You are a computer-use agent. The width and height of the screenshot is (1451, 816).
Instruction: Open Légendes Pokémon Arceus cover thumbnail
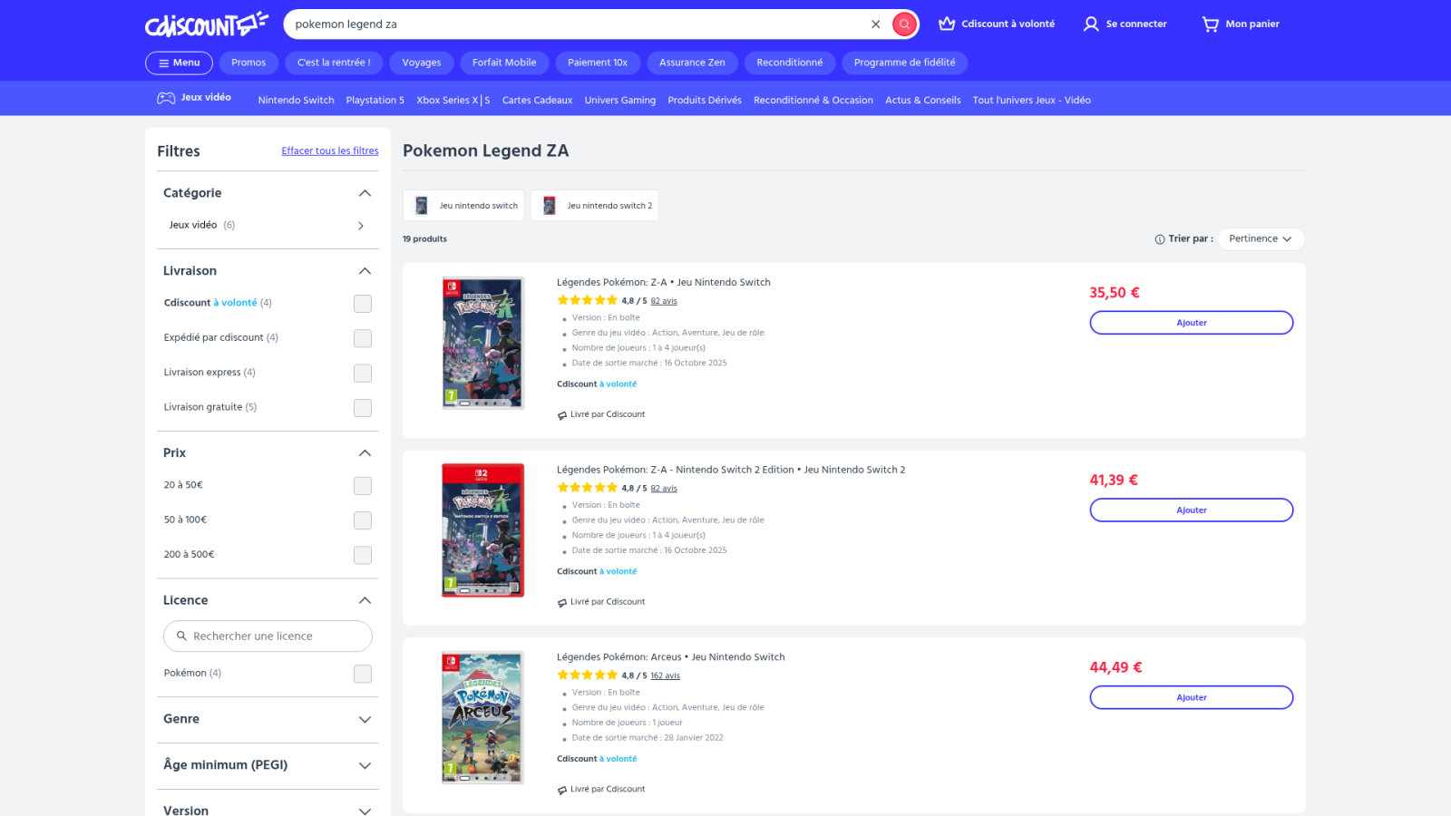[x=482, y=718]
